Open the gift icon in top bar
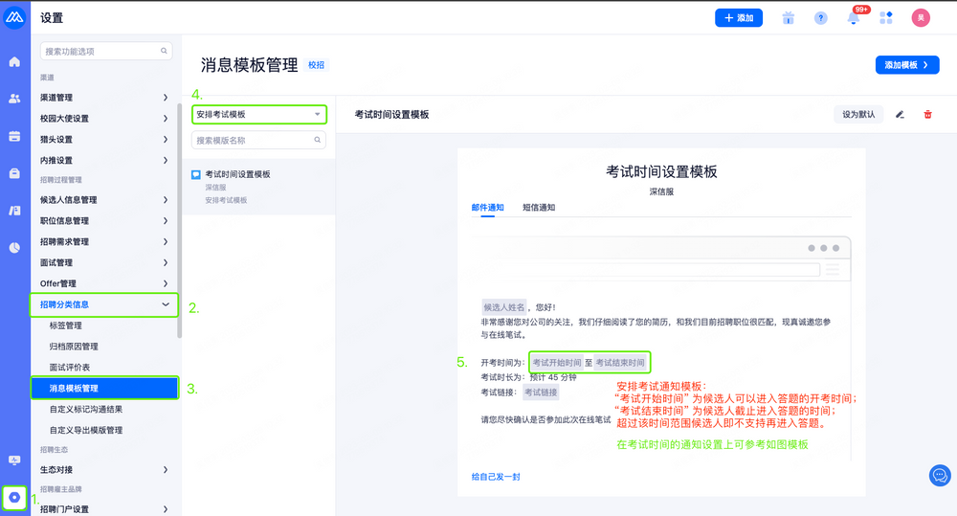The height and width of the screenshot is (516, 957). click(789, 18)
